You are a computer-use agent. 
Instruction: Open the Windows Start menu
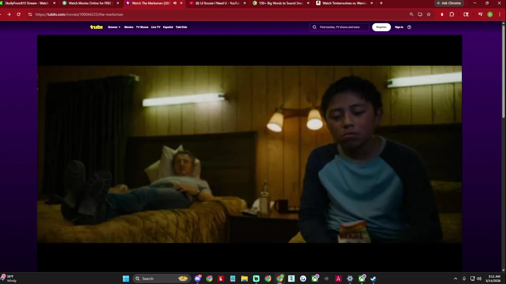(x=126, y=278)
